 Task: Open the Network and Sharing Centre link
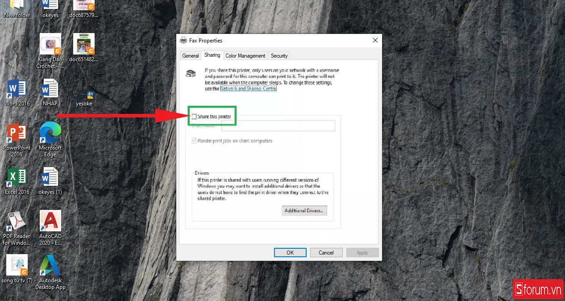(x=248, y=89)
